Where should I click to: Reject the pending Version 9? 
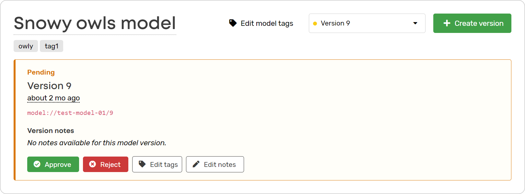click(105, 164)
